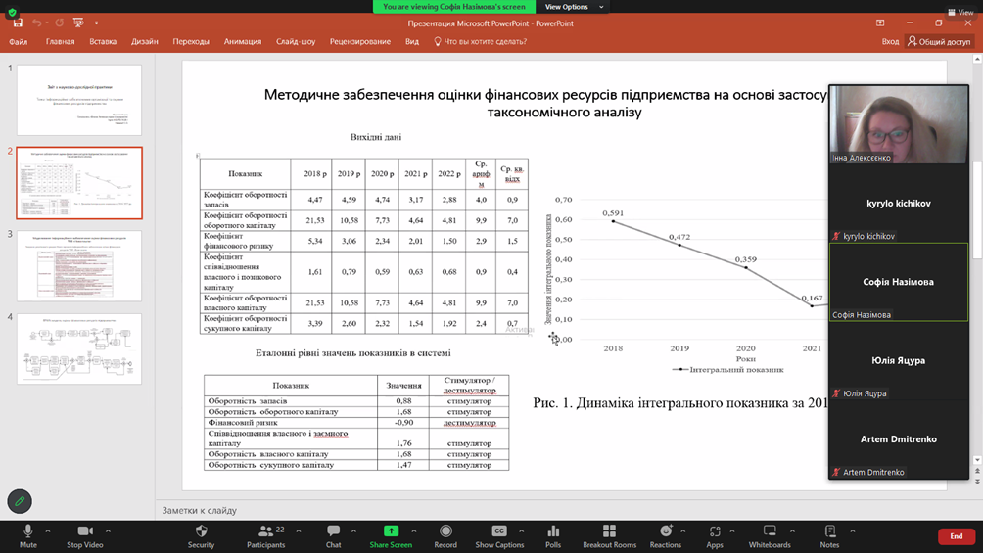
Task: Click the green Share Screen button
Action: 391,536
